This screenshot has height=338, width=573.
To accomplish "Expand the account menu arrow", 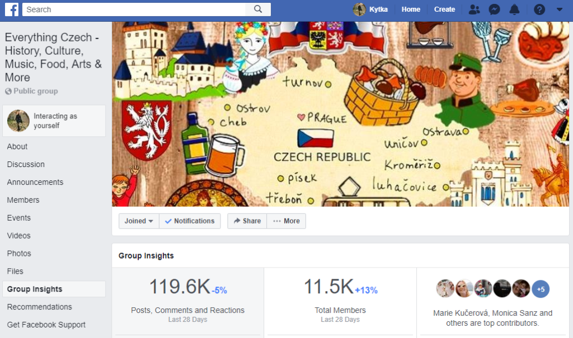I will [x=560, y=9].
